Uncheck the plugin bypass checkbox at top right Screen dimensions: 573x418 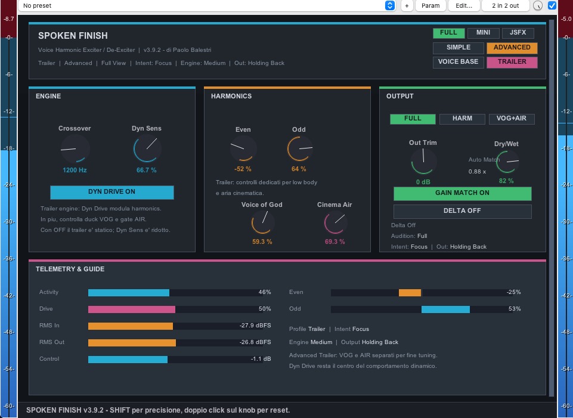552,5
